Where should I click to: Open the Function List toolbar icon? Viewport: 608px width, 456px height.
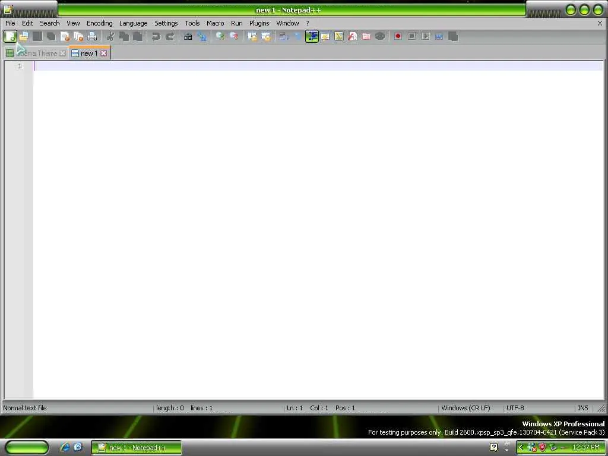[353, 36]
